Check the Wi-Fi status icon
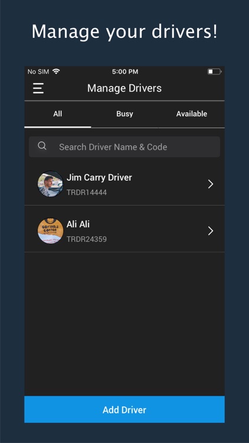249x443 pixels. pos(56,71)
